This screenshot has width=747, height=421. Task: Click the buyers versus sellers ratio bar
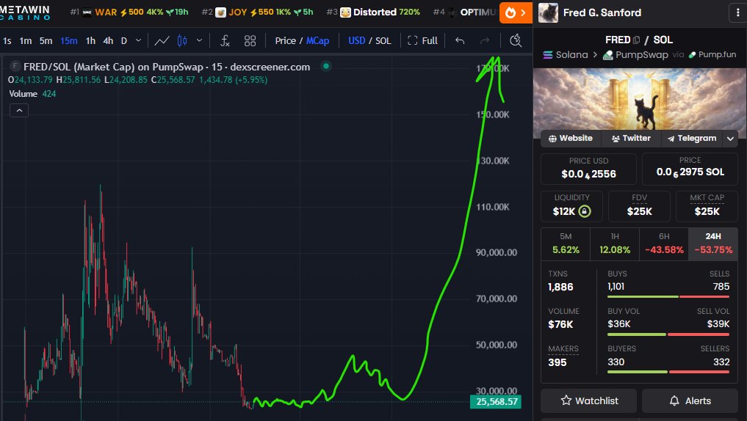[668, 372]
